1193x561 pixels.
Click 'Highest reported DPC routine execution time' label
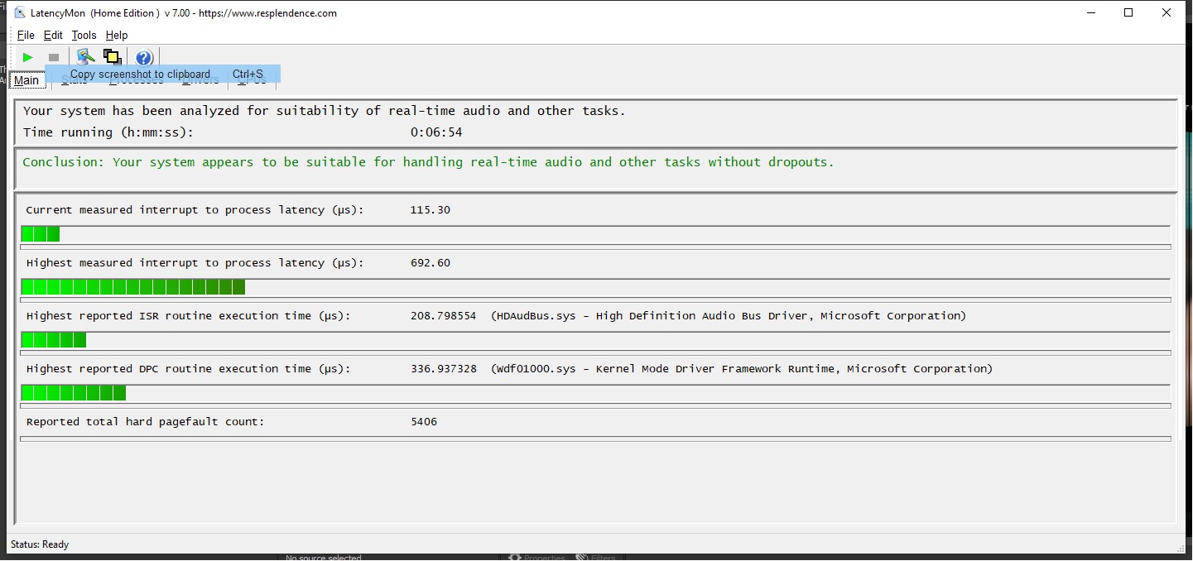click(x=188, y=369)
